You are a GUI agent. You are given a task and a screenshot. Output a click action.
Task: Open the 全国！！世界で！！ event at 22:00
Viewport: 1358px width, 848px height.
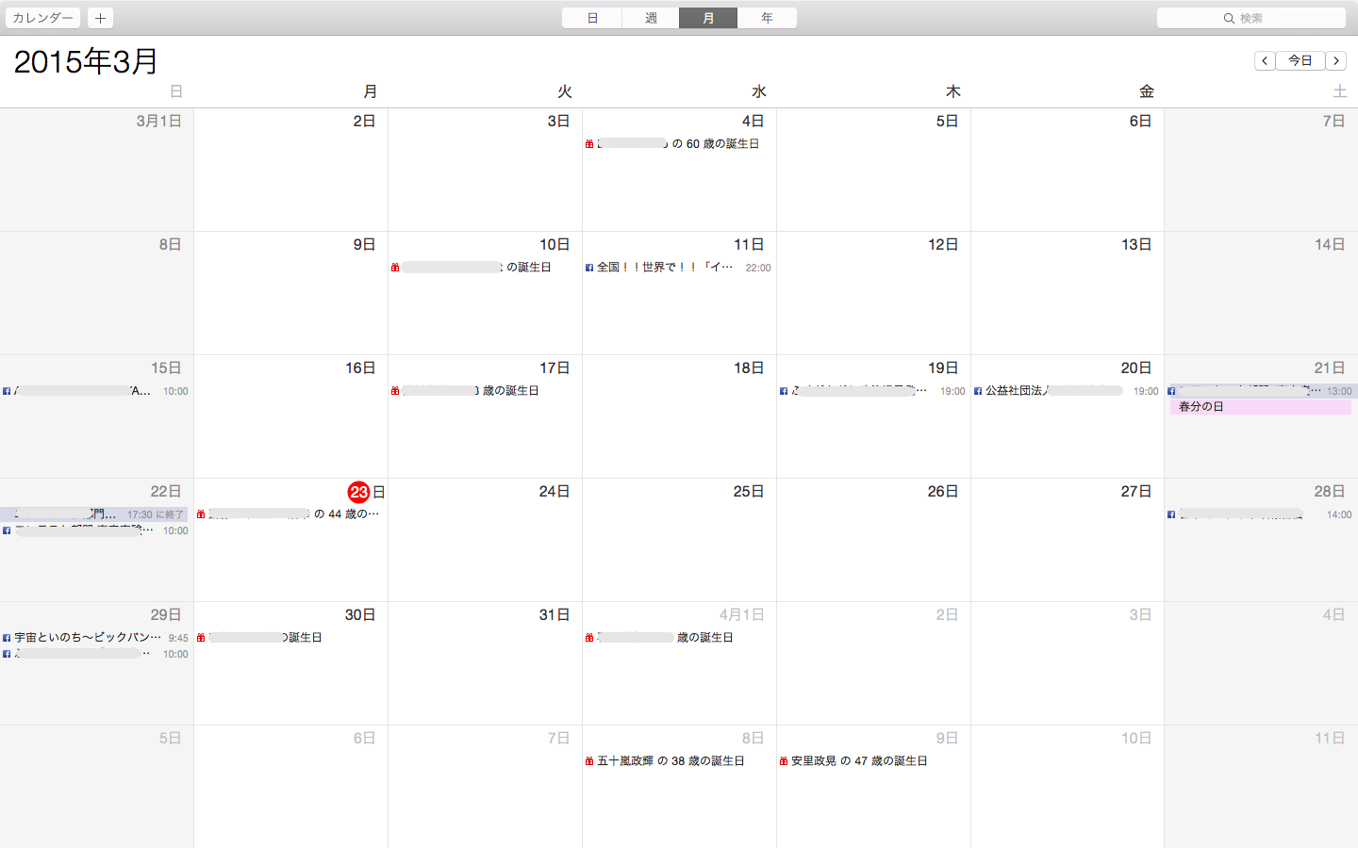pyautogui.click(x=678, y=268)
